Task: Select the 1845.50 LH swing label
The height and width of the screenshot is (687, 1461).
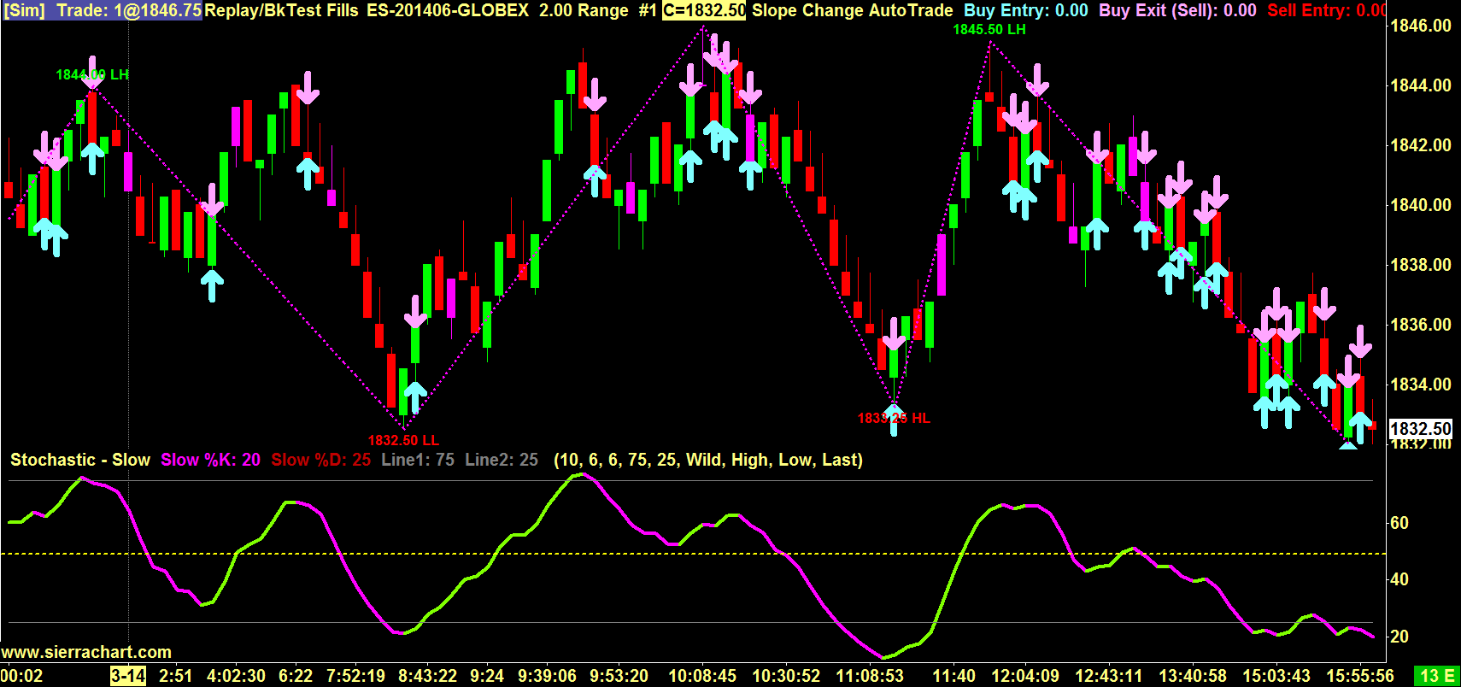Action: (989, 29)
